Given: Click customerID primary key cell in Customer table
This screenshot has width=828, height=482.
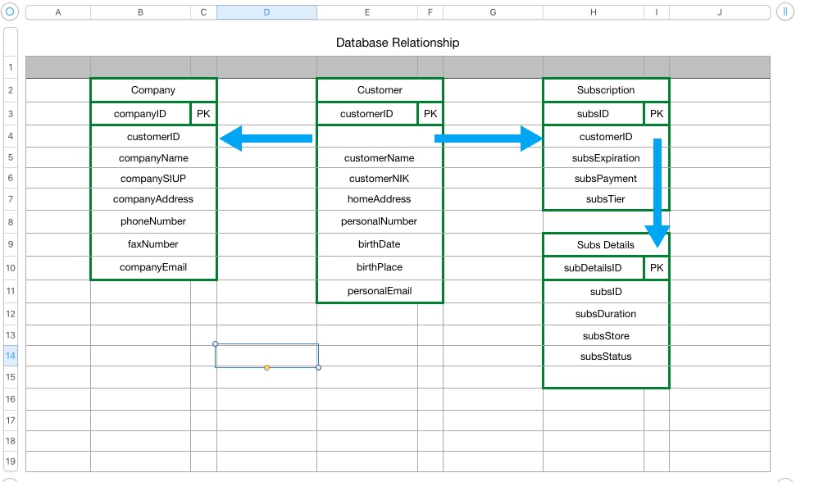Looking at the screenshot, I should [x=367, y=113].
